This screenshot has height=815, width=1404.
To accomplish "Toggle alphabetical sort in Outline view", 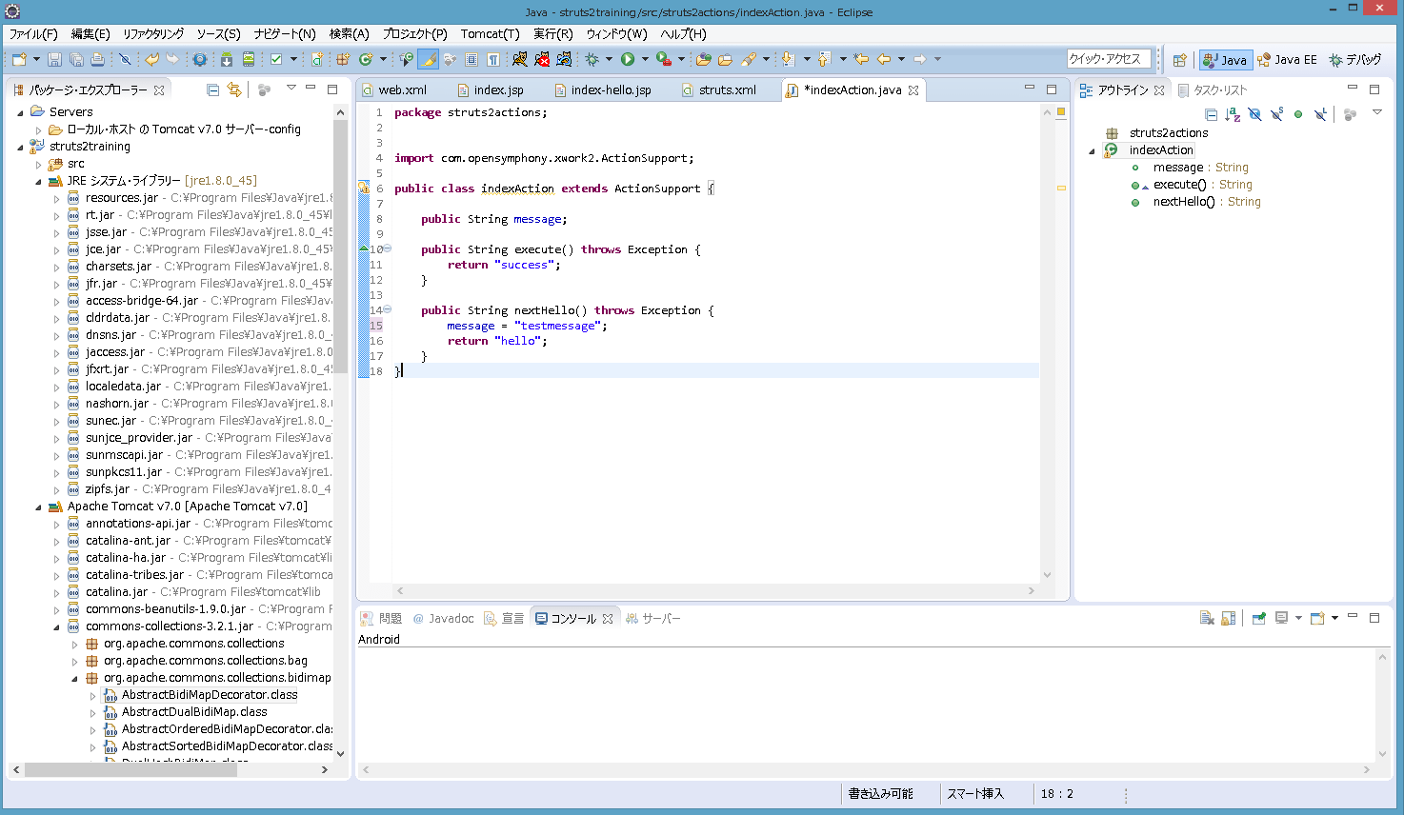I will [1233, 114].
